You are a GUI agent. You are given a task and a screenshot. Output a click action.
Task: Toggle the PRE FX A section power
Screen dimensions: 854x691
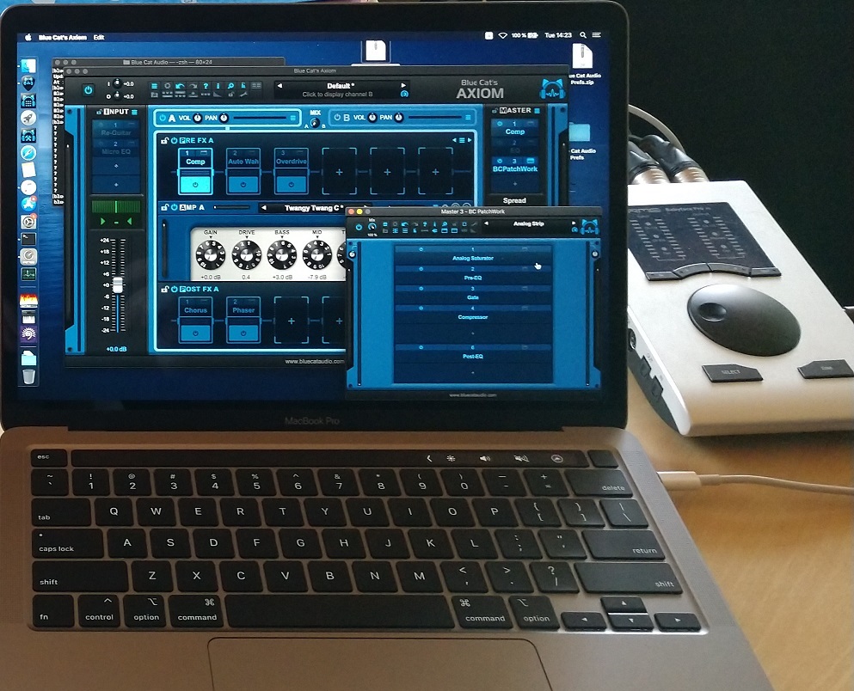coord(174,140)
